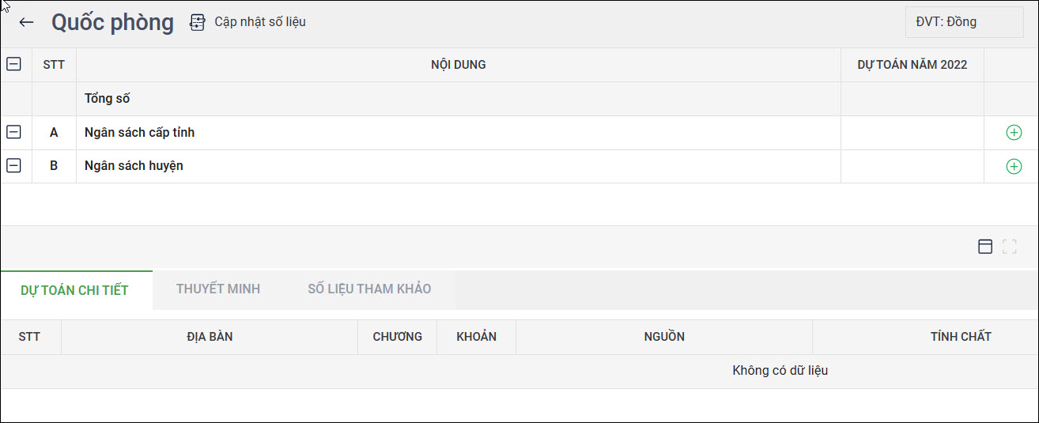This screenshot has width=1039, height=423.
Task: Click the Nguồn column header
Action: click(664, 337)
